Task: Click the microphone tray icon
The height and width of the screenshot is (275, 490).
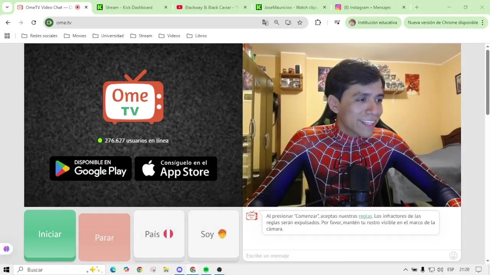Action: (423, 270)
